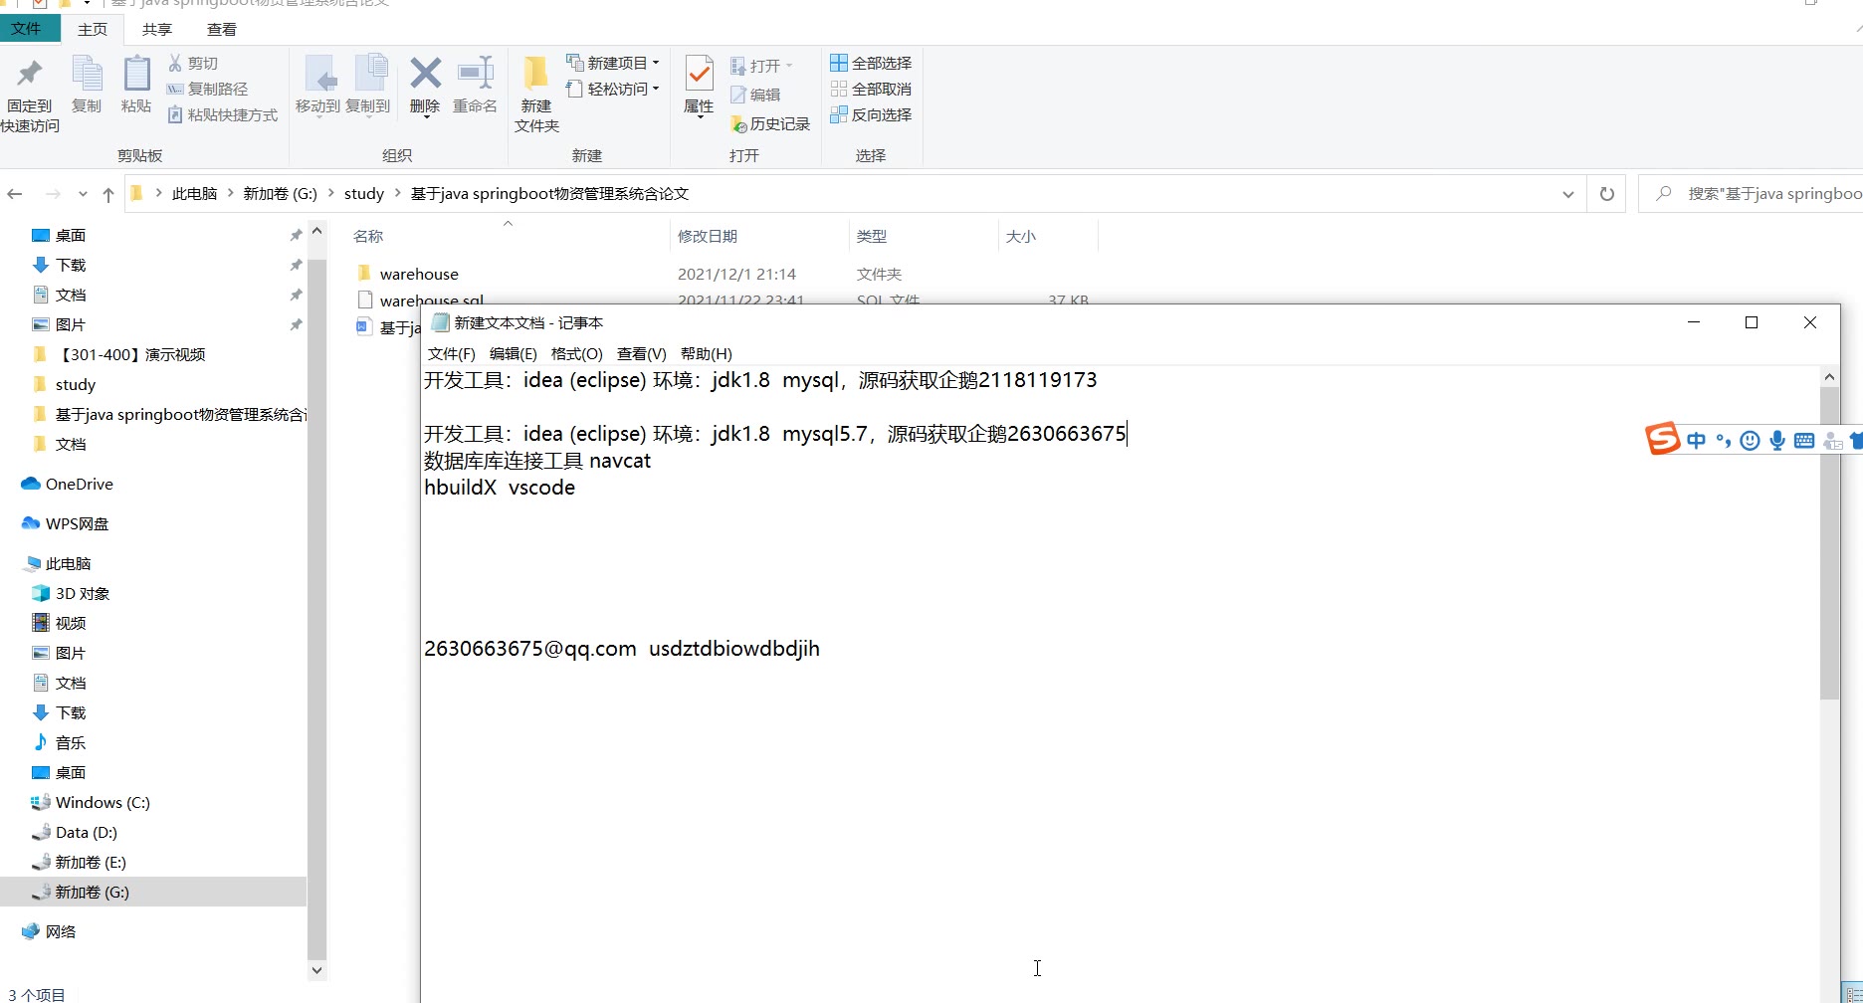Image resolution: width=1863 pixels, height=1003 pixels.
Task: Select OneDrive in navigation pane
Action: (80, 484)
